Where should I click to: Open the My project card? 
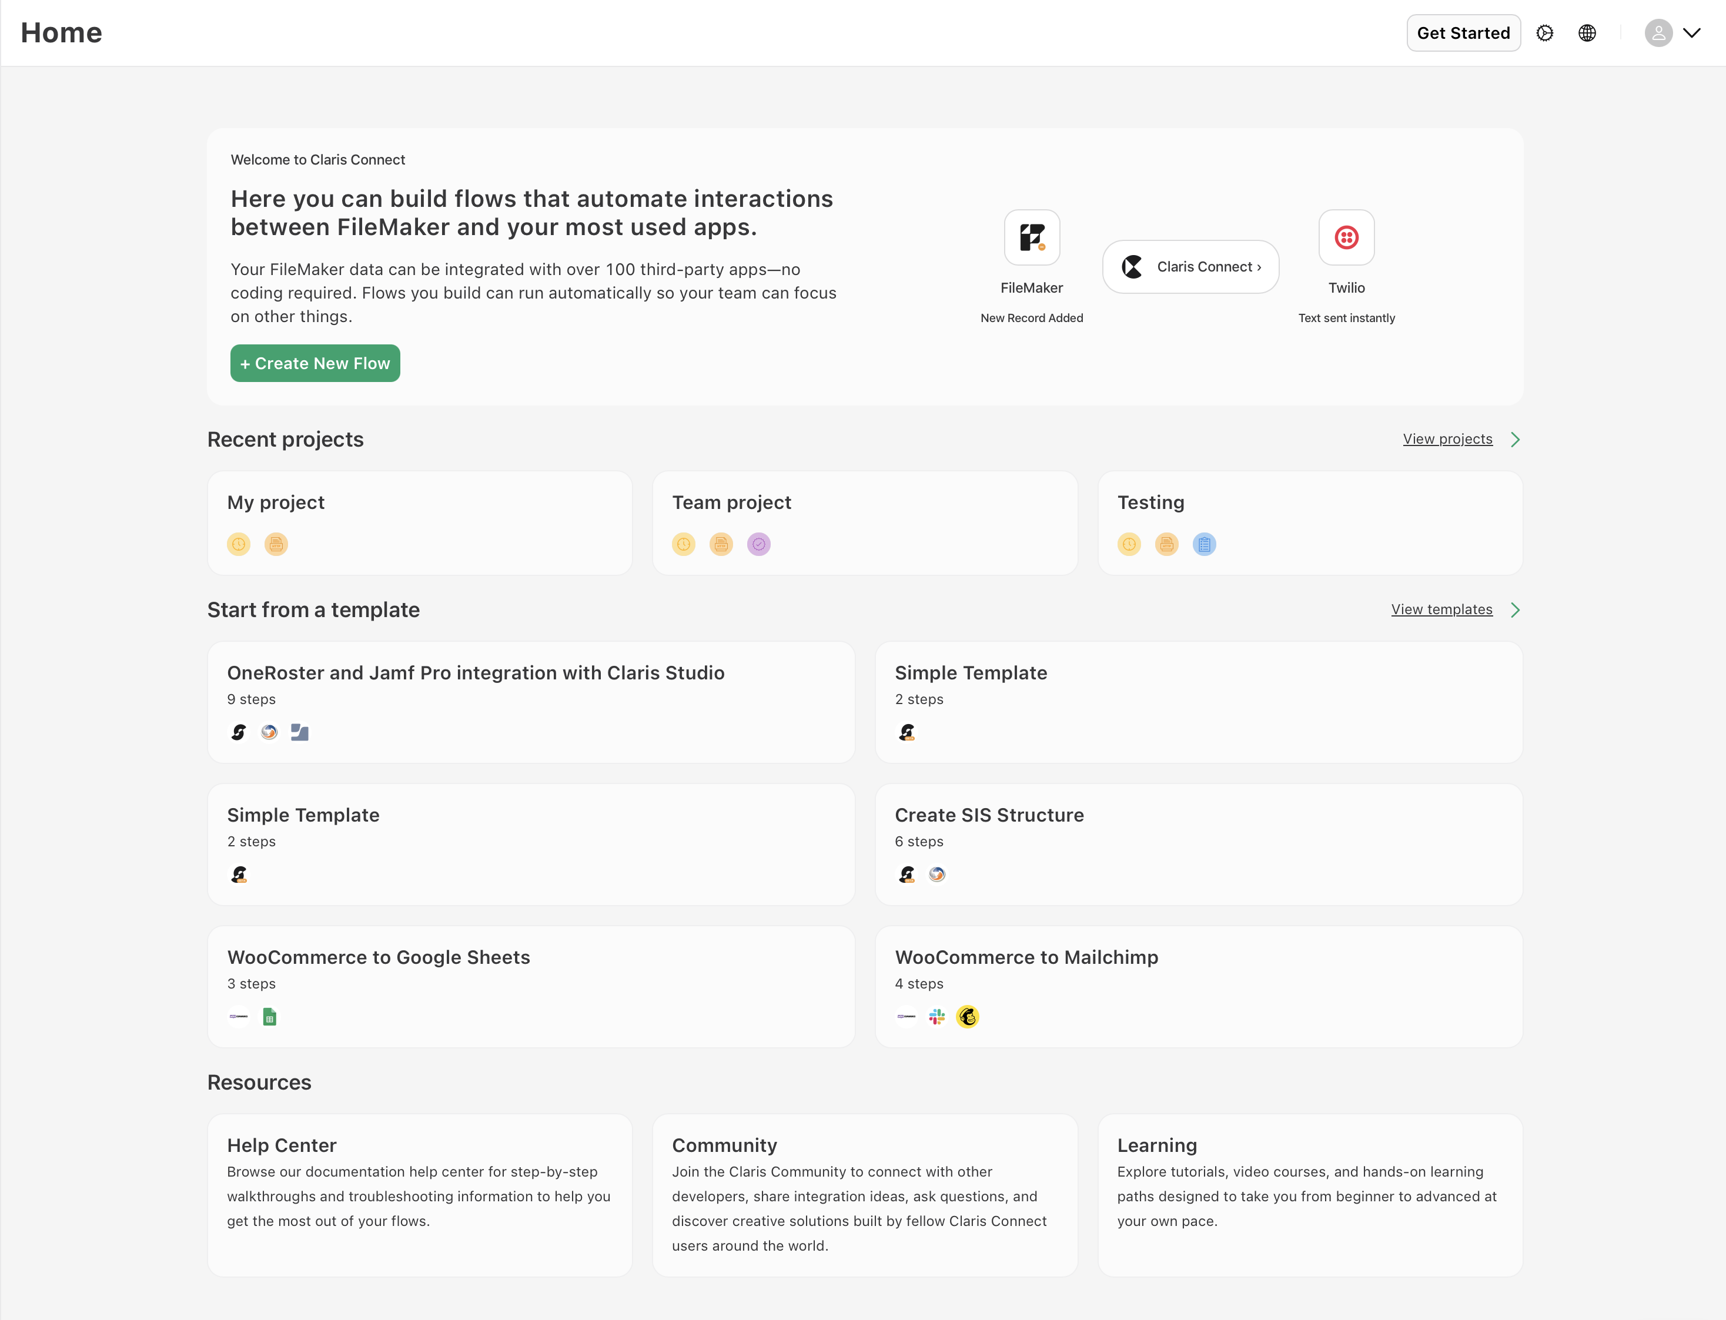tap(420, 523)
